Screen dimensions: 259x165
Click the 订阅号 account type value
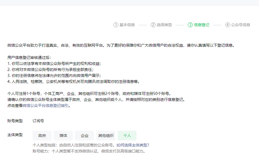click(x=38, y=121)
